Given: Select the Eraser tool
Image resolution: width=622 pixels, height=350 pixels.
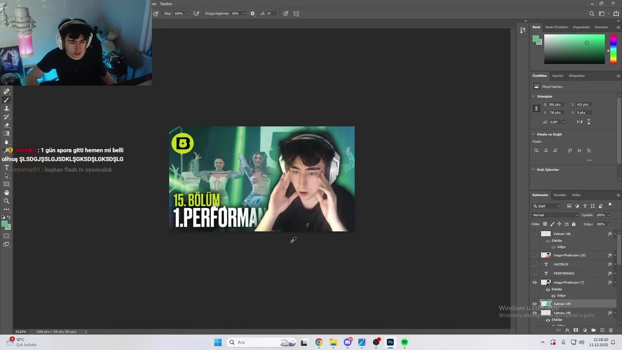Looking at the screenshot, I should pos(6,125).
